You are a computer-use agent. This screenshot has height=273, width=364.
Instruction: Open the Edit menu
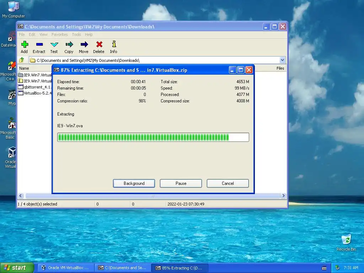32,34
